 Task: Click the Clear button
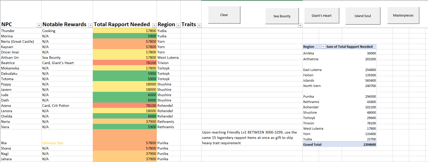[x=224, y=15]
